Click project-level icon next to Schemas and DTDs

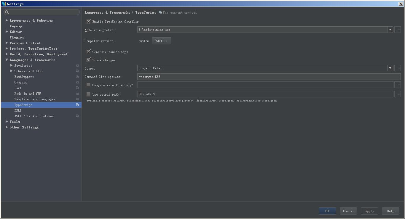[77, 71]
